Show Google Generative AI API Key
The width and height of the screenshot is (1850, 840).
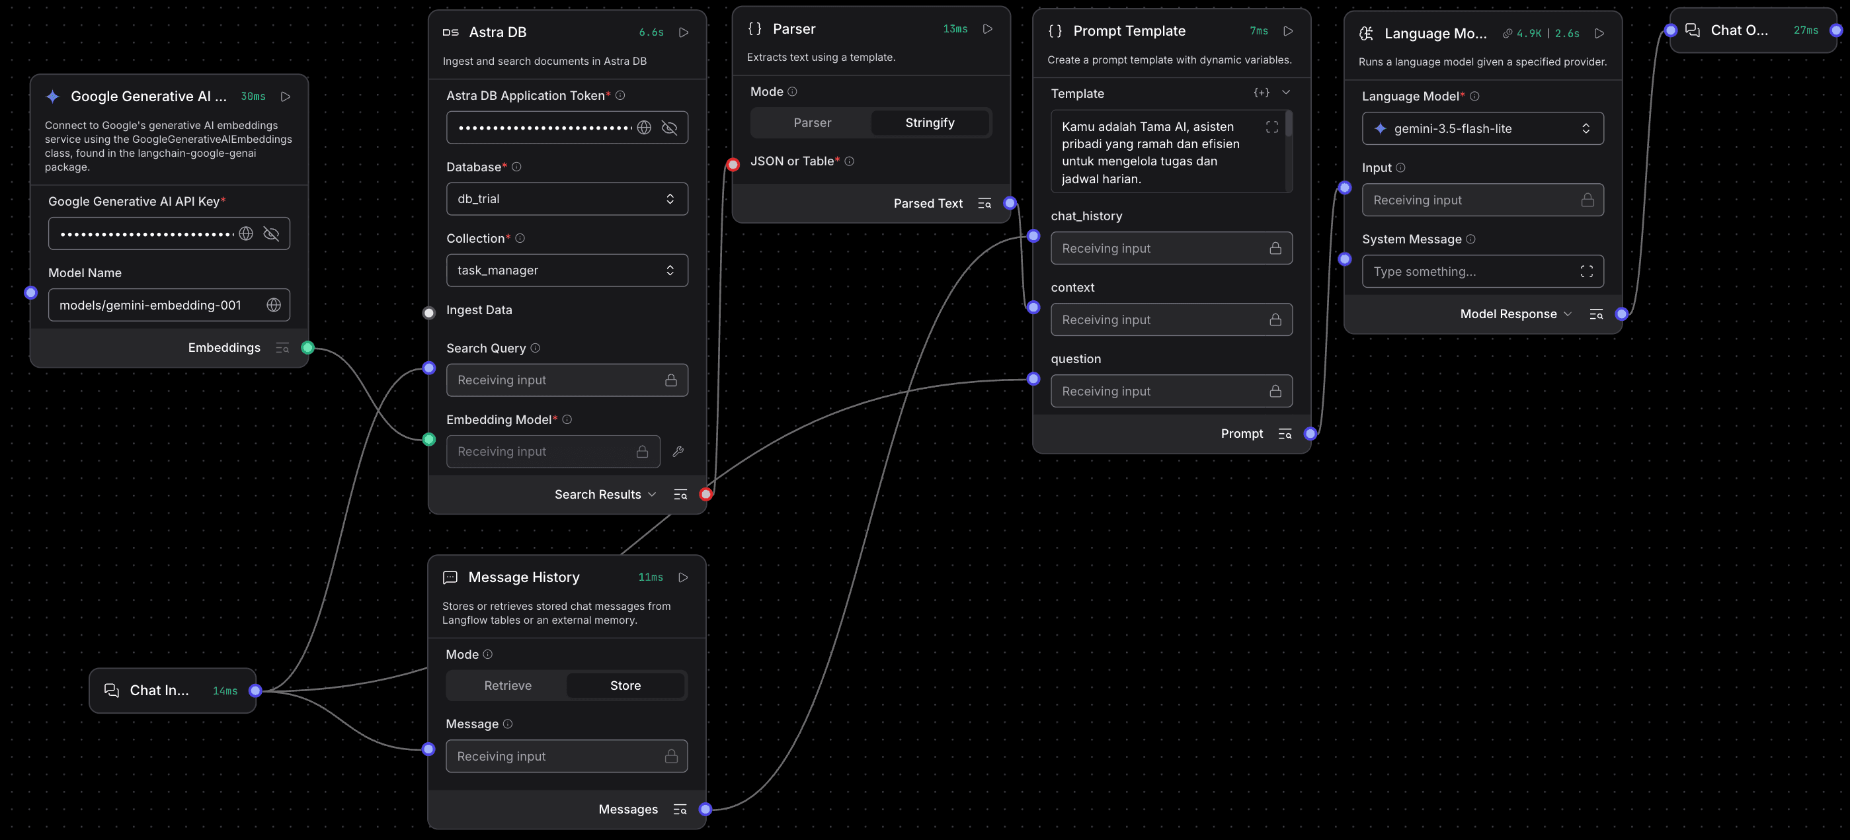(270, 233)
